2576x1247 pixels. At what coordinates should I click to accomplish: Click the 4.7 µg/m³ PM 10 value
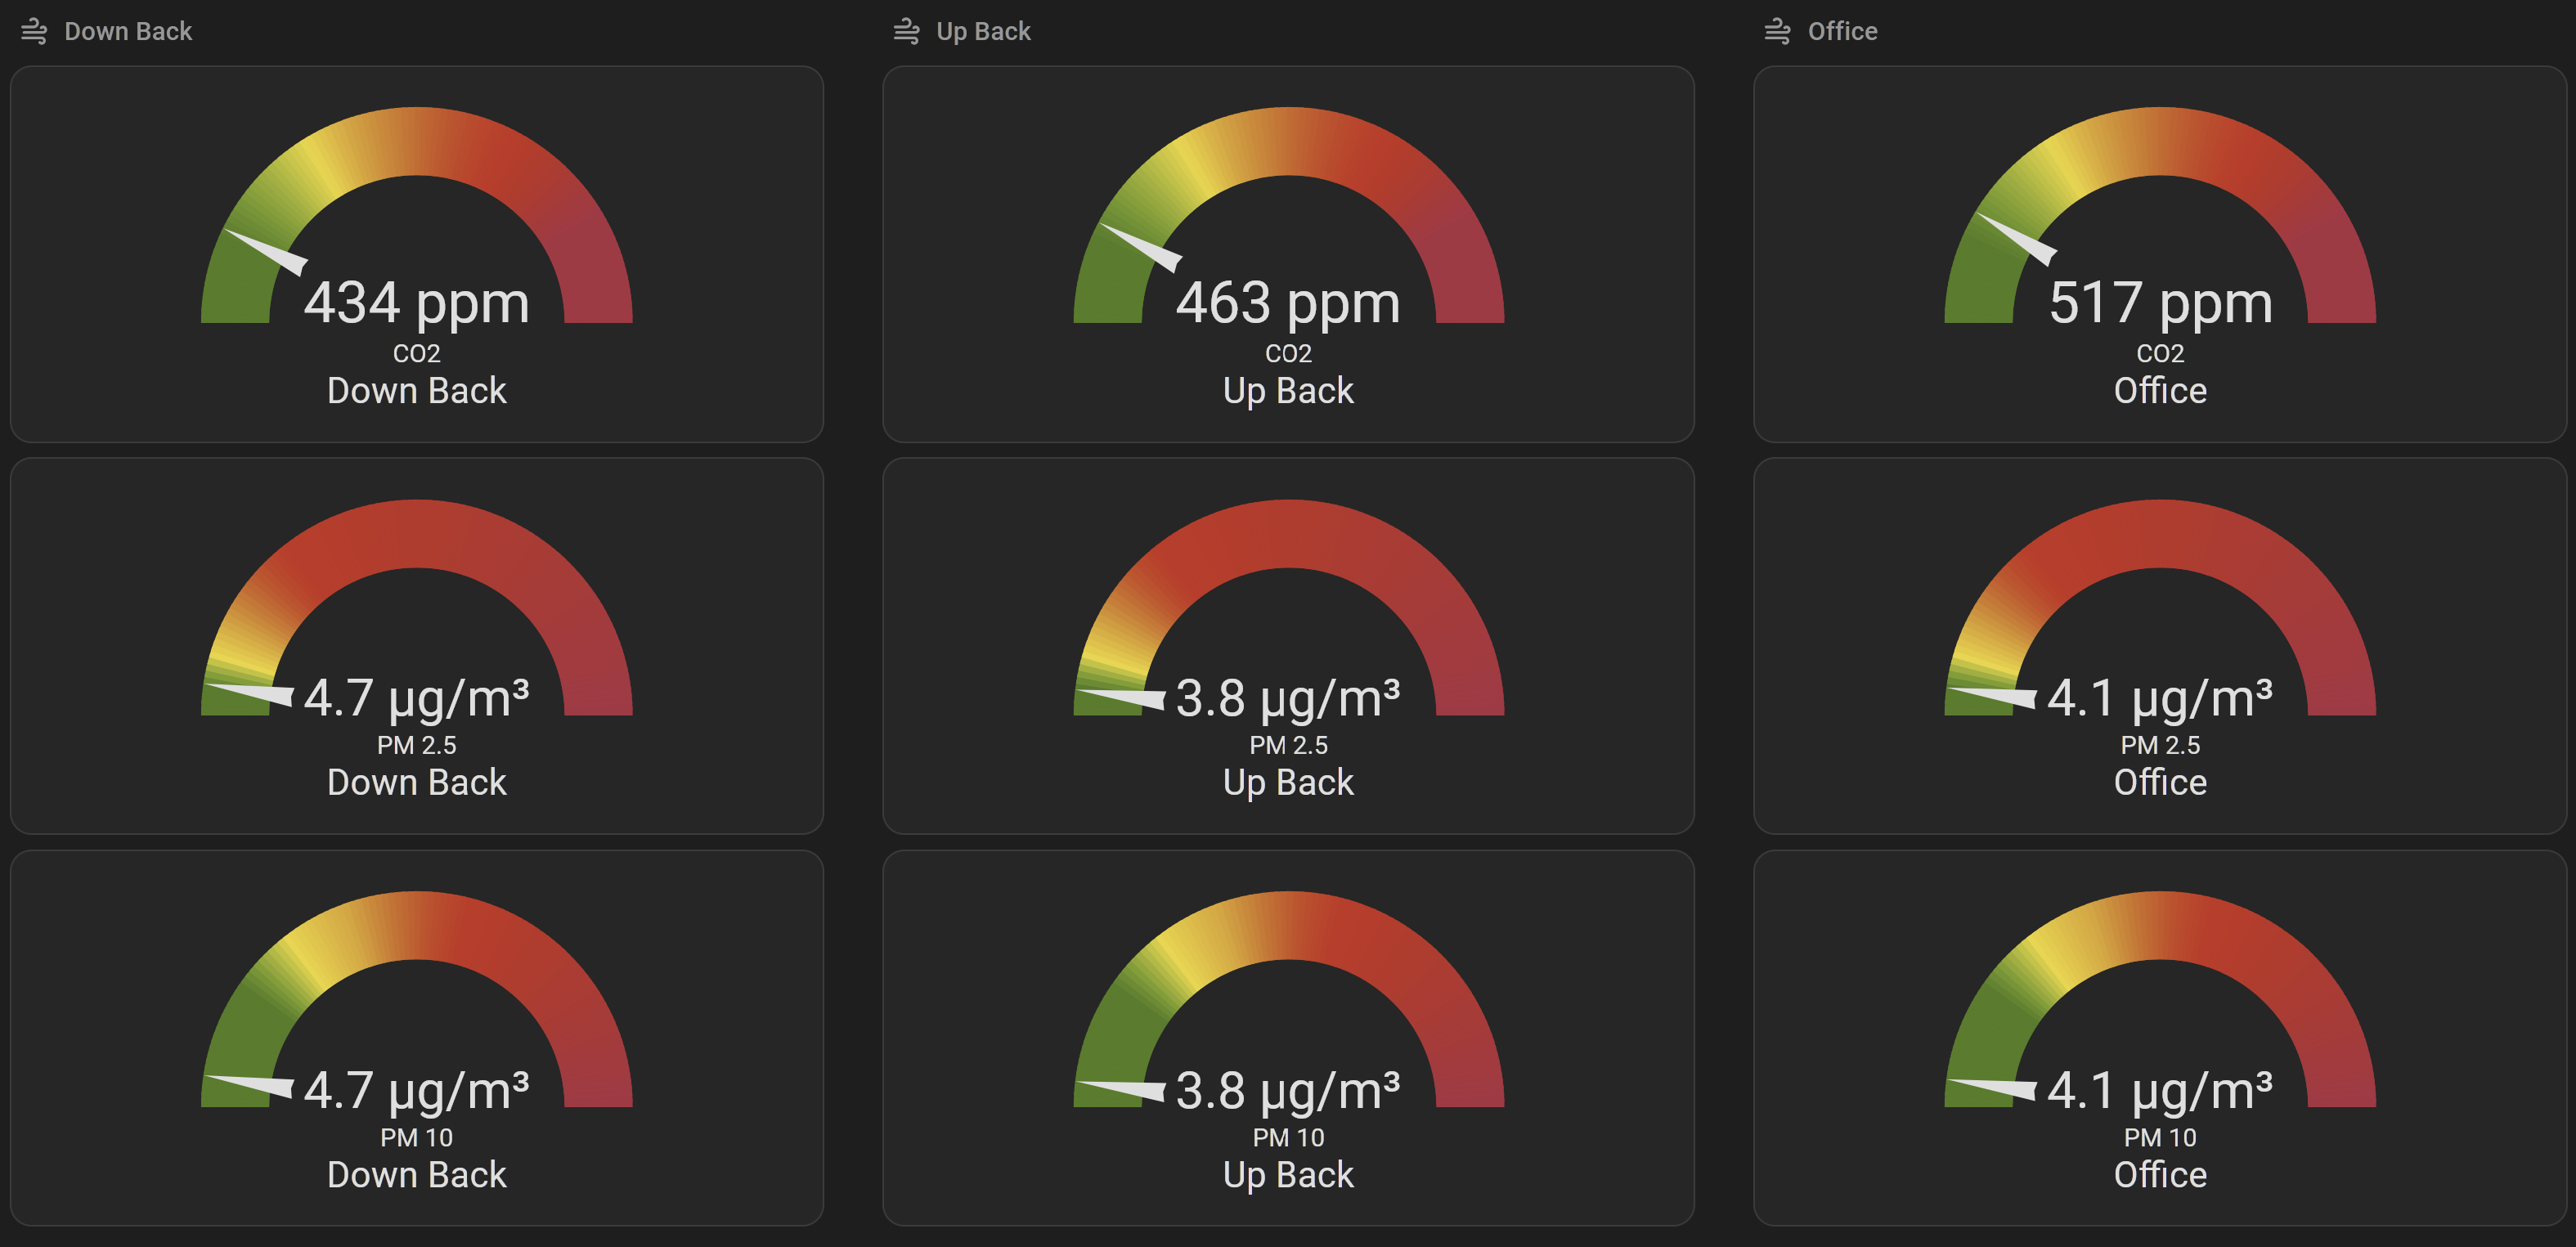417,1090
